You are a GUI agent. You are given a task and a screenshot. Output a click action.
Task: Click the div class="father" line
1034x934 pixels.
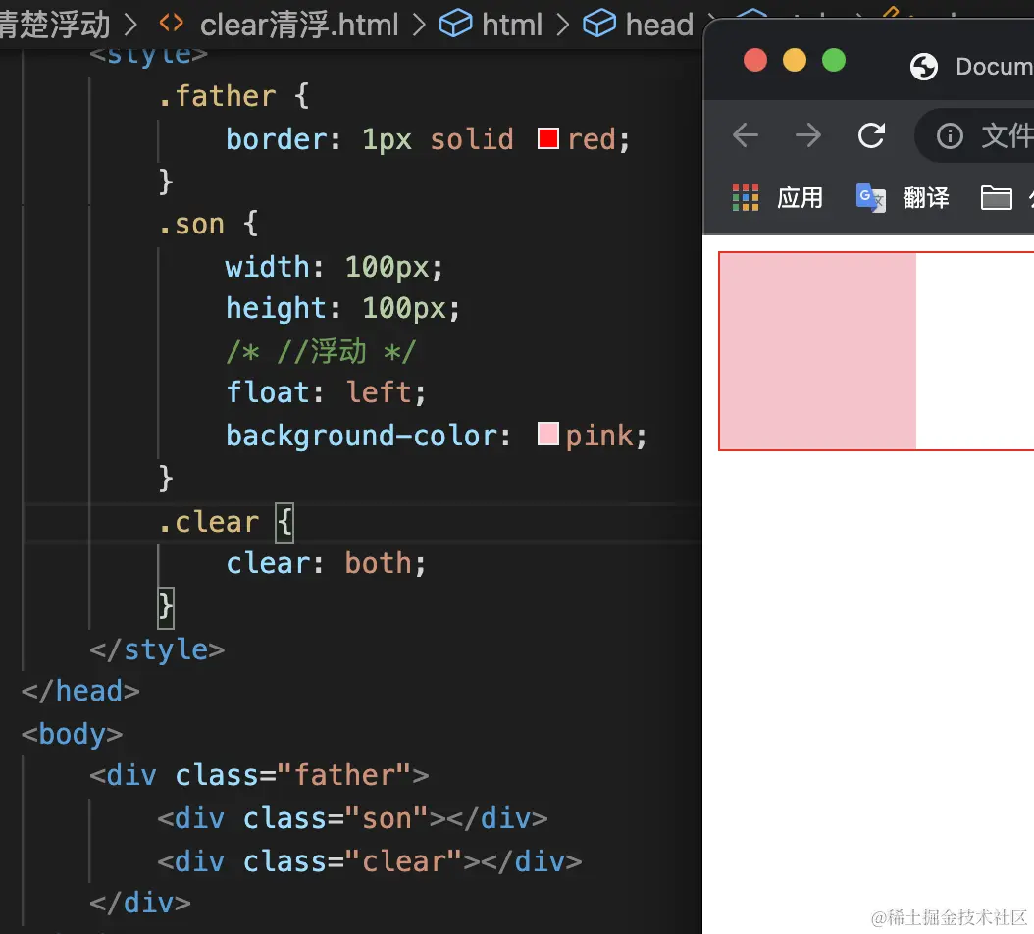[x=259, y=776]
